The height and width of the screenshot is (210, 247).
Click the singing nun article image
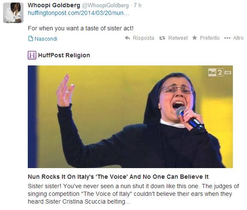[130, 117]
